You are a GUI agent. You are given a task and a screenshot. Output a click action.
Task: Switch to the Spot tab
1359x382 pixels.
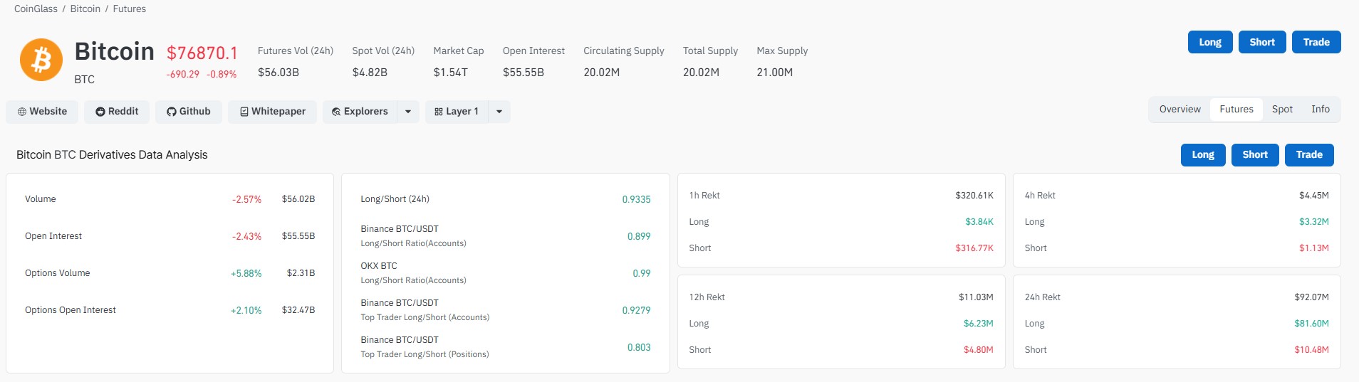1282,110
